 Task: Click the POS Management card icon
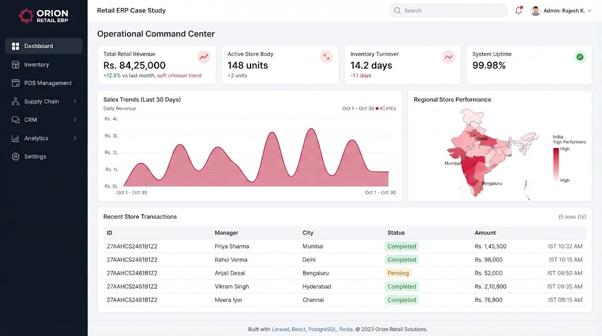[15, 83]
